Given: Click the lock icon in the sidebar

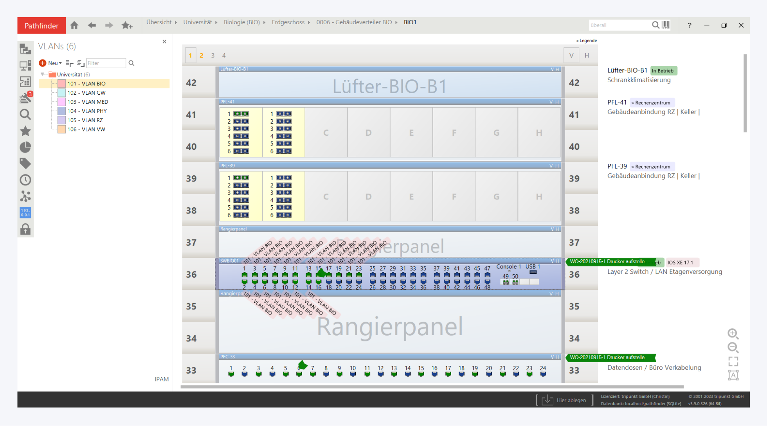Looking at the screenshot, I should 25,229.
